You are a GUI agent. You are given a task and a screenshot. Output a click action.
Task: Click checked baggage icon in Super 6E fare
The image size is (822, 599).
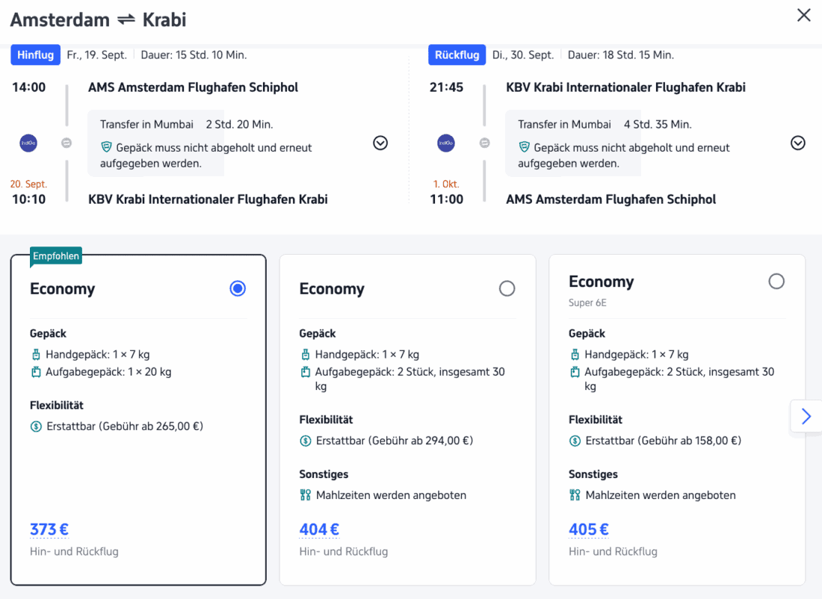[575, 372]
